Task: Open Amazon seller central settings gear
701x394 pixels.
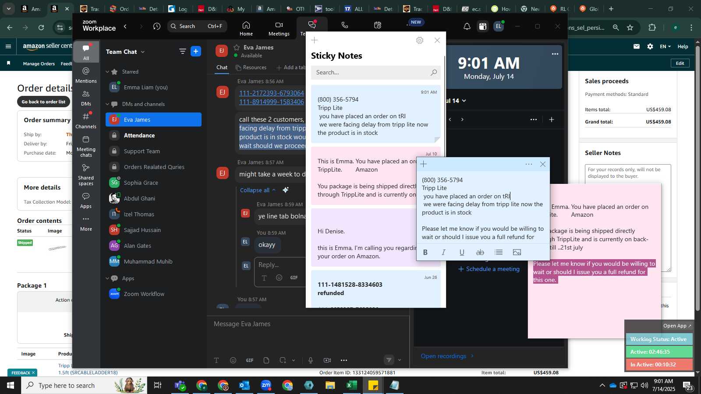Action: point(650,46)
